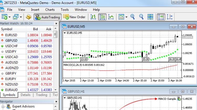Click the EURUSD,M5 chart window title icon

64,27
